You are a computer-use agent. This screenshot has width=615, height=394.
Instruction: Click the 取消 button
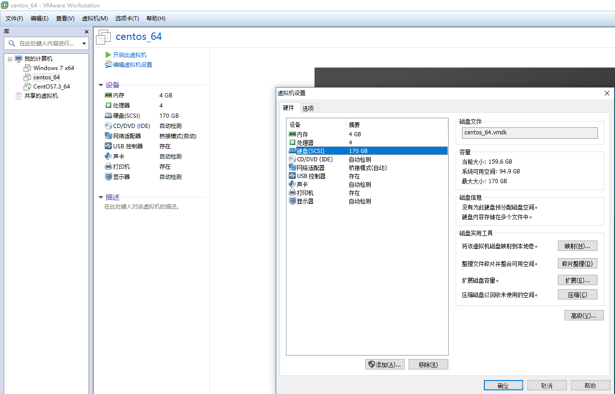(547, 386)
